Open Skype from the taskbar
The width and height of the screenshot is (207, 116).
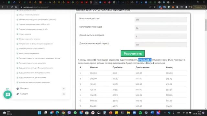point(81,113)
